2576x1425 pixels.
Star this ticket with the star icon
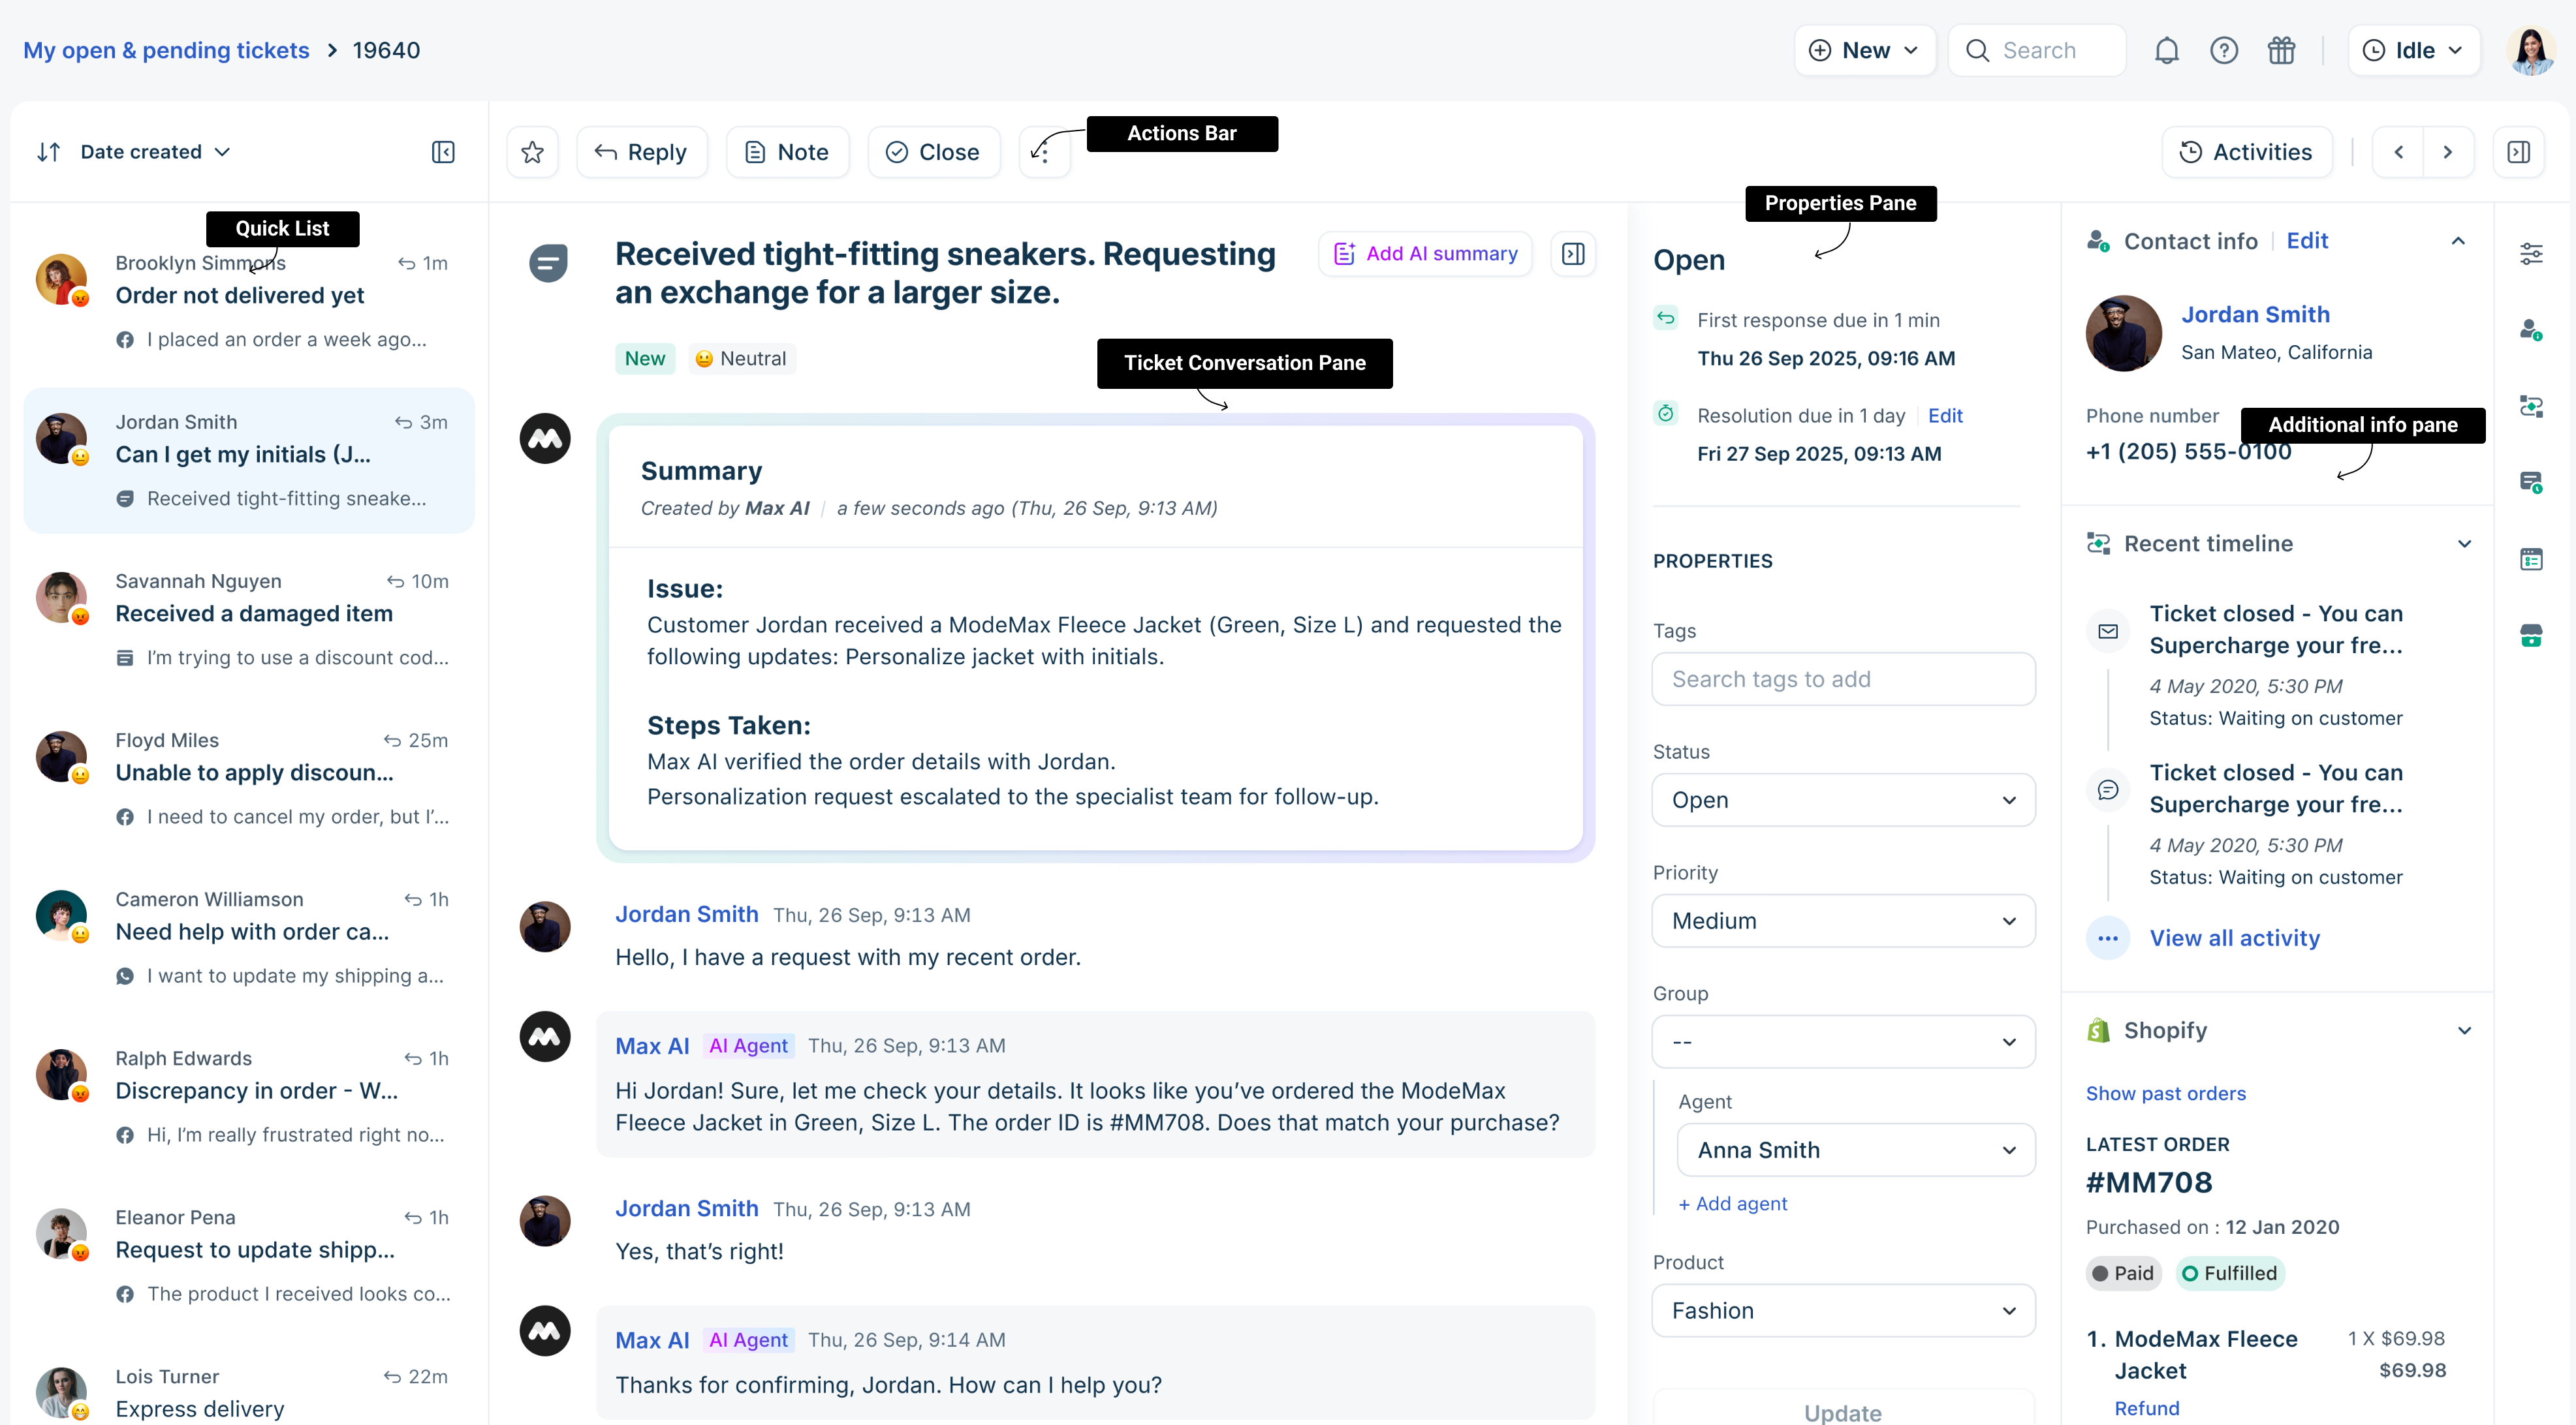532,152
